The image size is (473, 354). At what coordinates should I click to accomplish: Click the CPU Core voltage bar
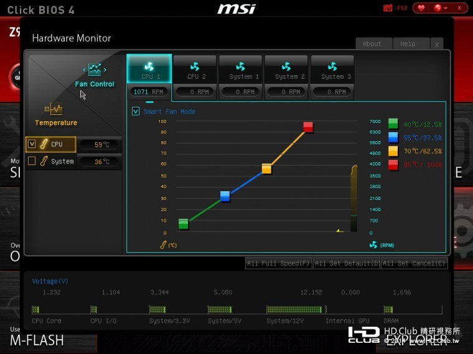[x=35, y=309]
